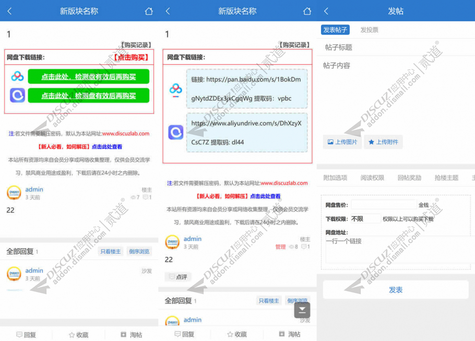Select 阅读权限 tab
Screen dimensions: 475x341
point(372,178)
